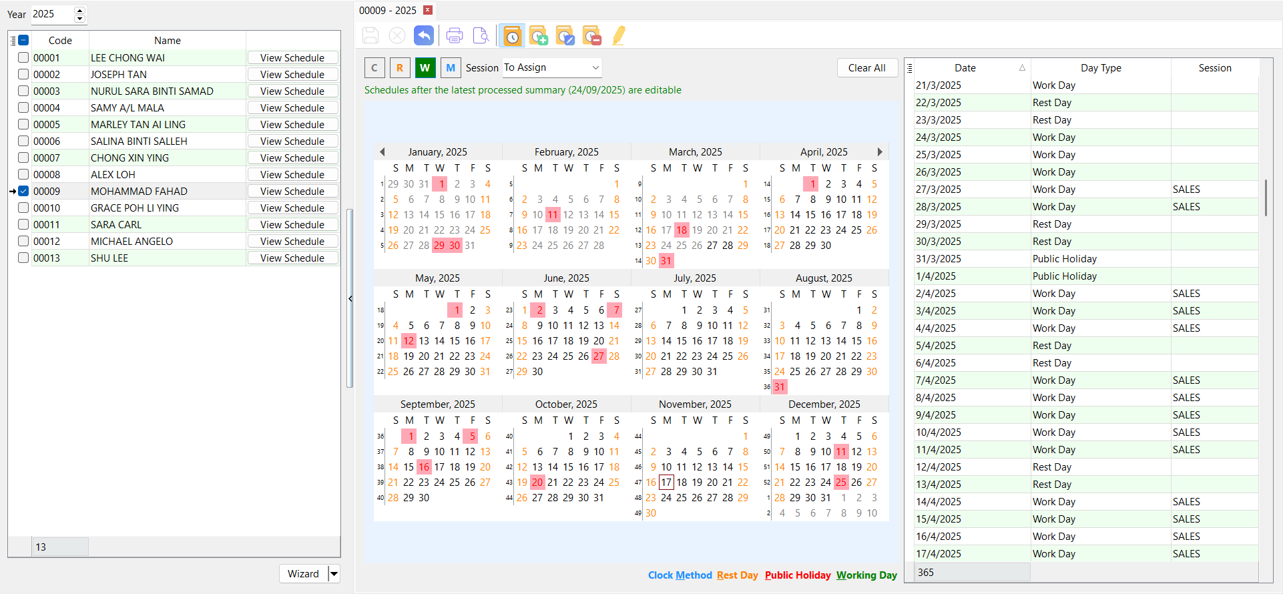Toggle the M button
Viewport: 1283px width, 594px height.
451,68
